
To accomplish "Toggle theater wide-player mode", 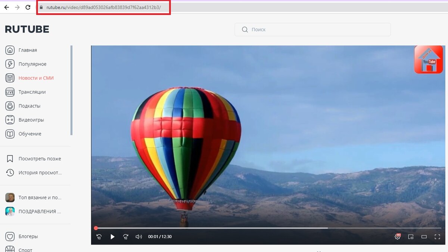I will click(x=424, y=237).
